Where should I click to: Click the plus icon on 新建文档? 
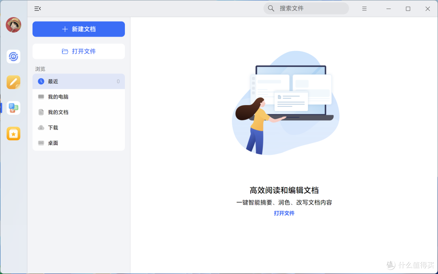(x=65, y=29)
